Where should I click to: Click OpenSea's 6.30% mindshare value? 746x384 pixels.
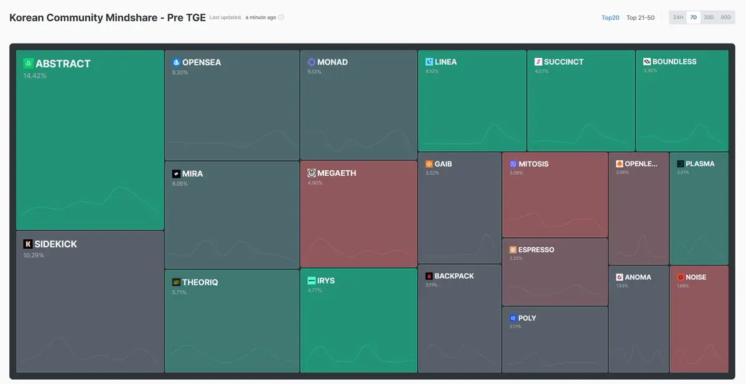click(x=180, y=73)
